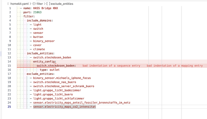Select the exclude_entities breadcrumb segment
The height and width of the screenshot is (119, 207).
tap(62, 4)
